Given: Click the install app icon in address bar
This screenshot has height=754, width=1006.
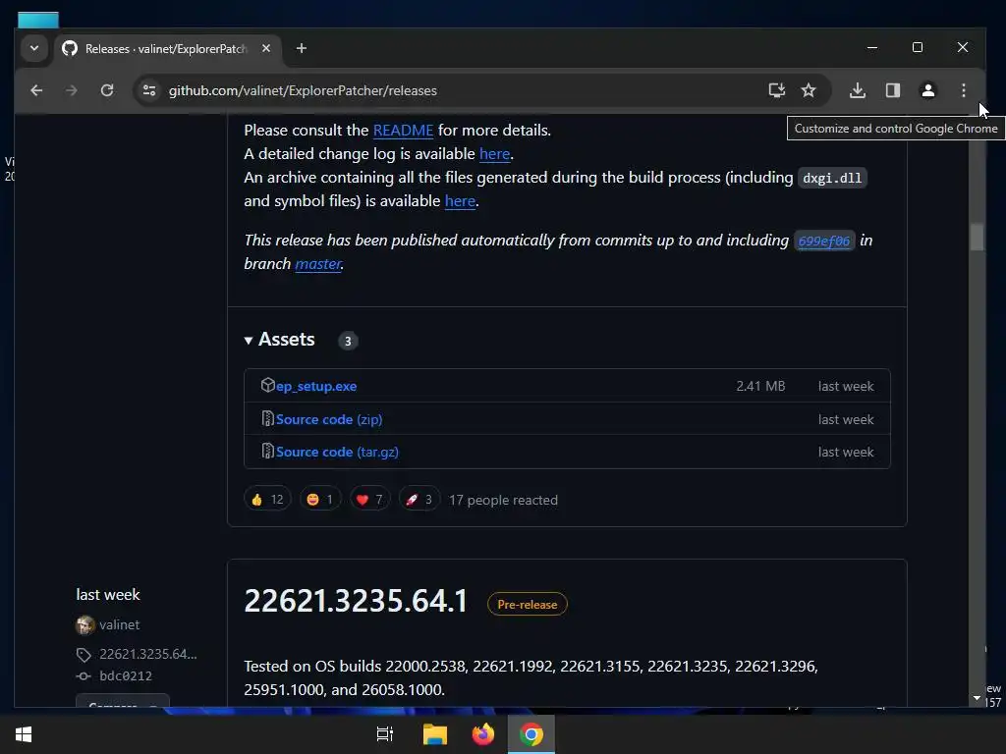Looking at the screenshot, I should click(x=777, y=90).
